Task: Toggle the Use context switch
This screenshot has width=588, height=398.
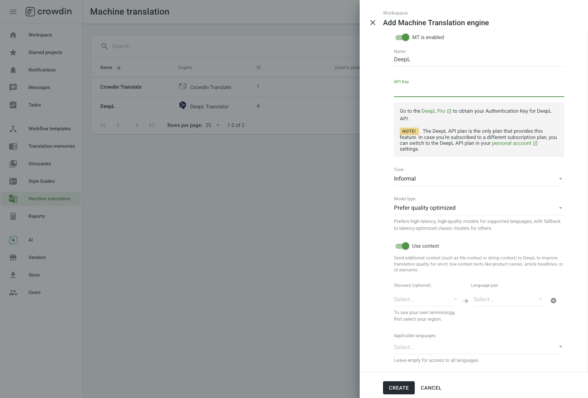Action: coord(402,246)
